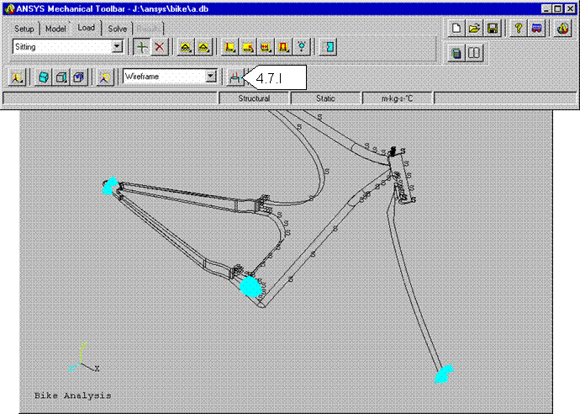Image resolution: width=580 pixels, height=414 pixels.
Task: Expand the Wireframe display mode dropdown
Action: pos(212,77)
